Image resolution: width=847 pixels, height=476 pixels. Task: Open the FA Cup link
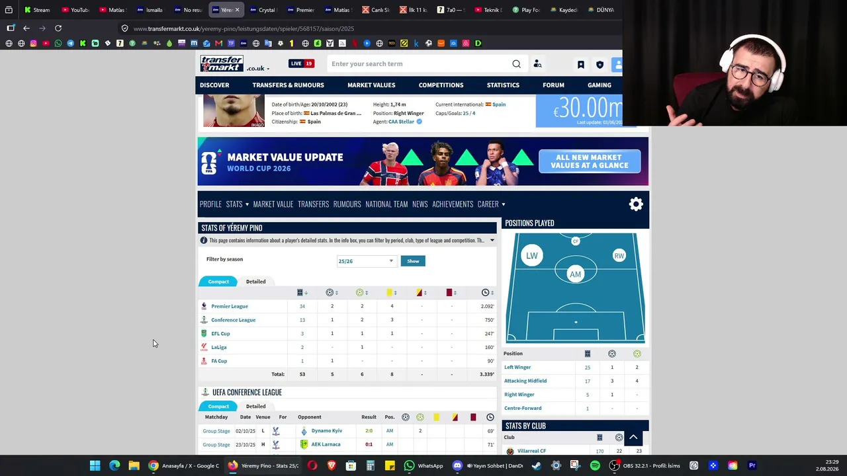point(219,361)
